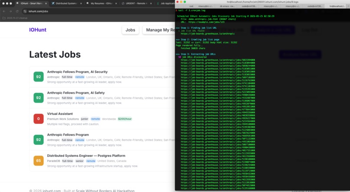Image resolution: width=350 pixels, height=192 pixels.
Task: Close the My Resumes - IOHunt tab
Action: coord(116,3)
